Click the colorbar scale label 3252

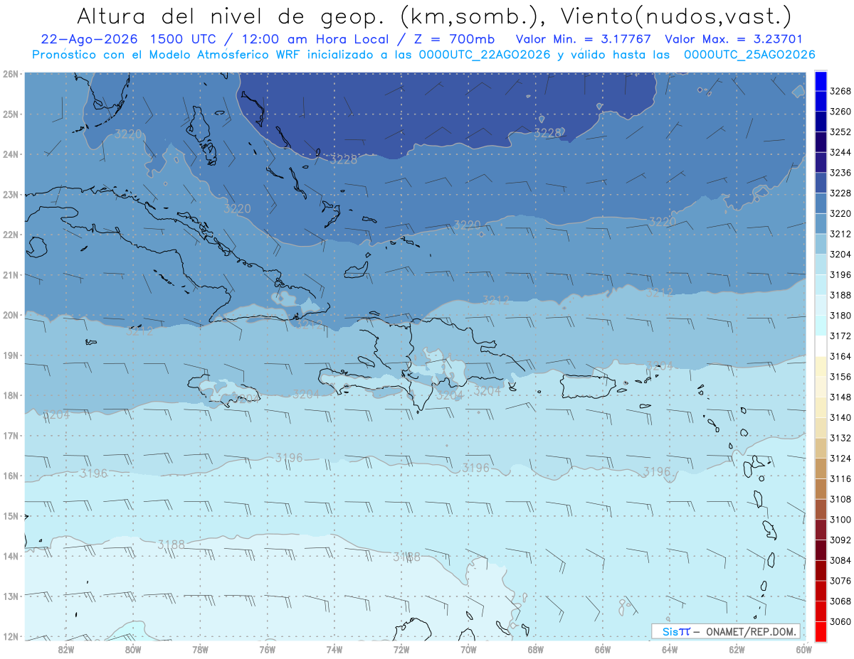click(840, 132)
